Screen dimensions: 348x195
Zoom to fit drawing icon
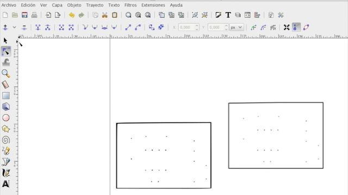pos(138,15)
